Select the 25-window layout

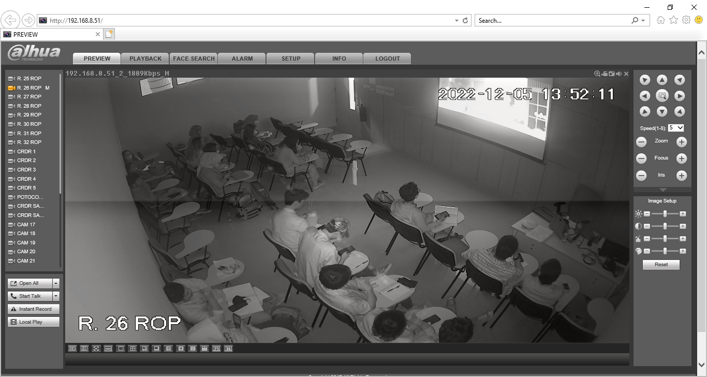point(216,349)
